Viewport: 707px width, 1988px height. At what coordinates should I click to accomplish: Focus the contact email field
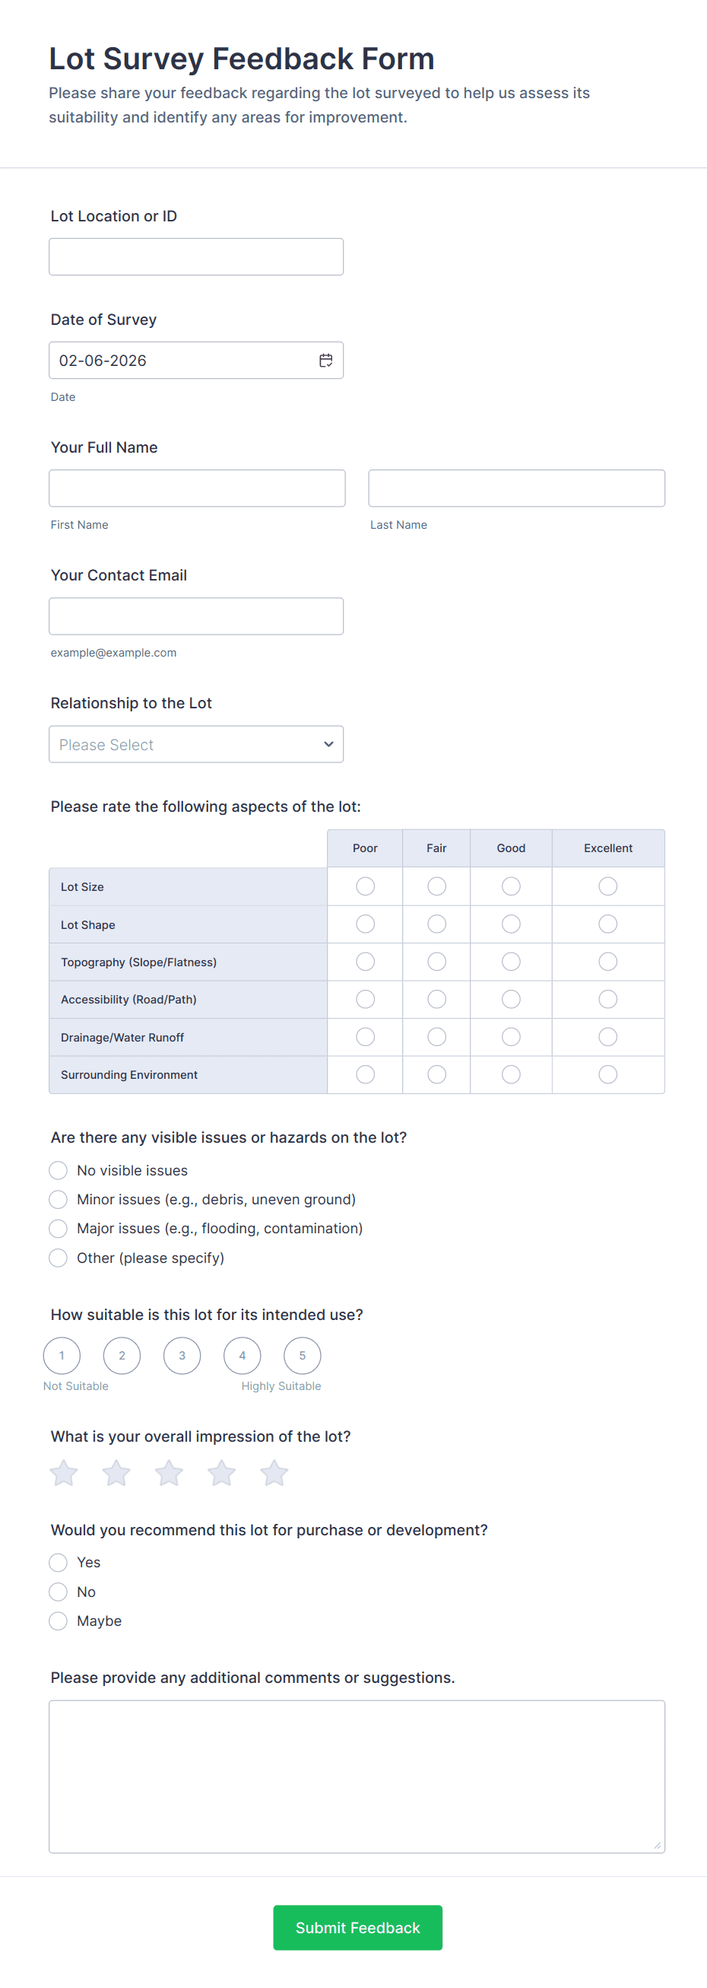click(x=196, y=615)
